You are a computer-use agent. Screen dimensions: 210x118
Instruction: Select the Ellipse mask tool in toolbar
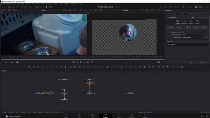point(98,67)
